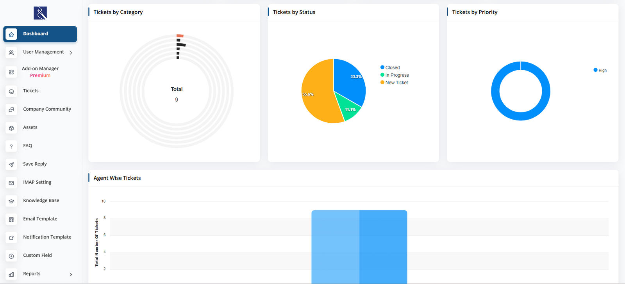625x284 pixels.
Task: Click the FAQ question mark icon
Action: [11, 146]
